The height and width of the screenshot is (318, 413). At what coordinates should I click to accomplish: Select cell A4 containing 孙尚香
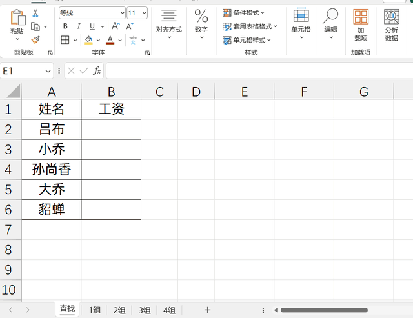point(52,170)
